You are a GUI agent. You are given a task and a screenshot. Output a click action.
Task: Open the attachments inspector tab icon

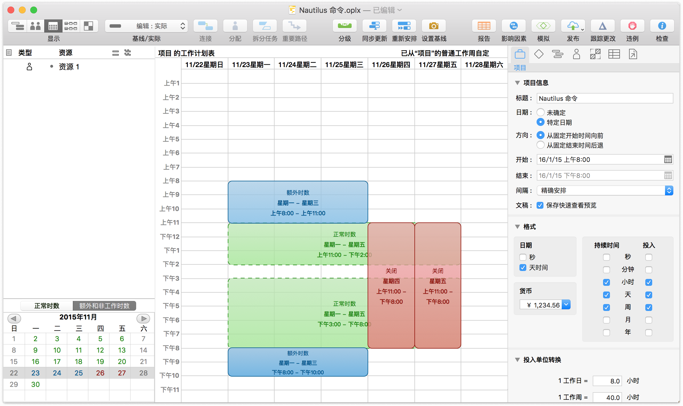(633, 54)
